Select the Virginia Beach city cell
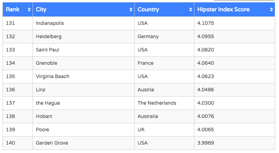Viewport: 279px width, 153px height. [52, 76]
